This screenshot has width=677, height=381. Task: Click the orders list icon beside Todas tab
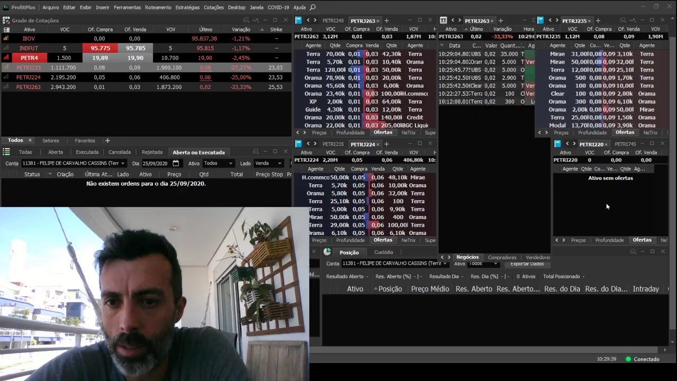(6, 152)
